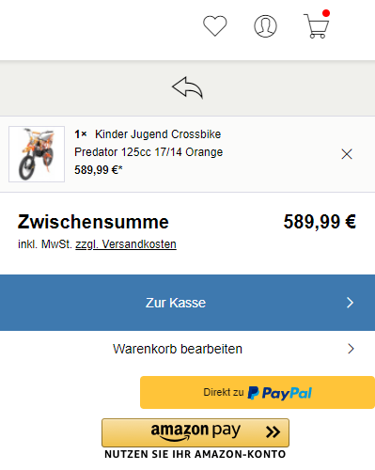
Task: Click the item price 589,99 €*
Action: pyautogui.click(x=99, y=170)
